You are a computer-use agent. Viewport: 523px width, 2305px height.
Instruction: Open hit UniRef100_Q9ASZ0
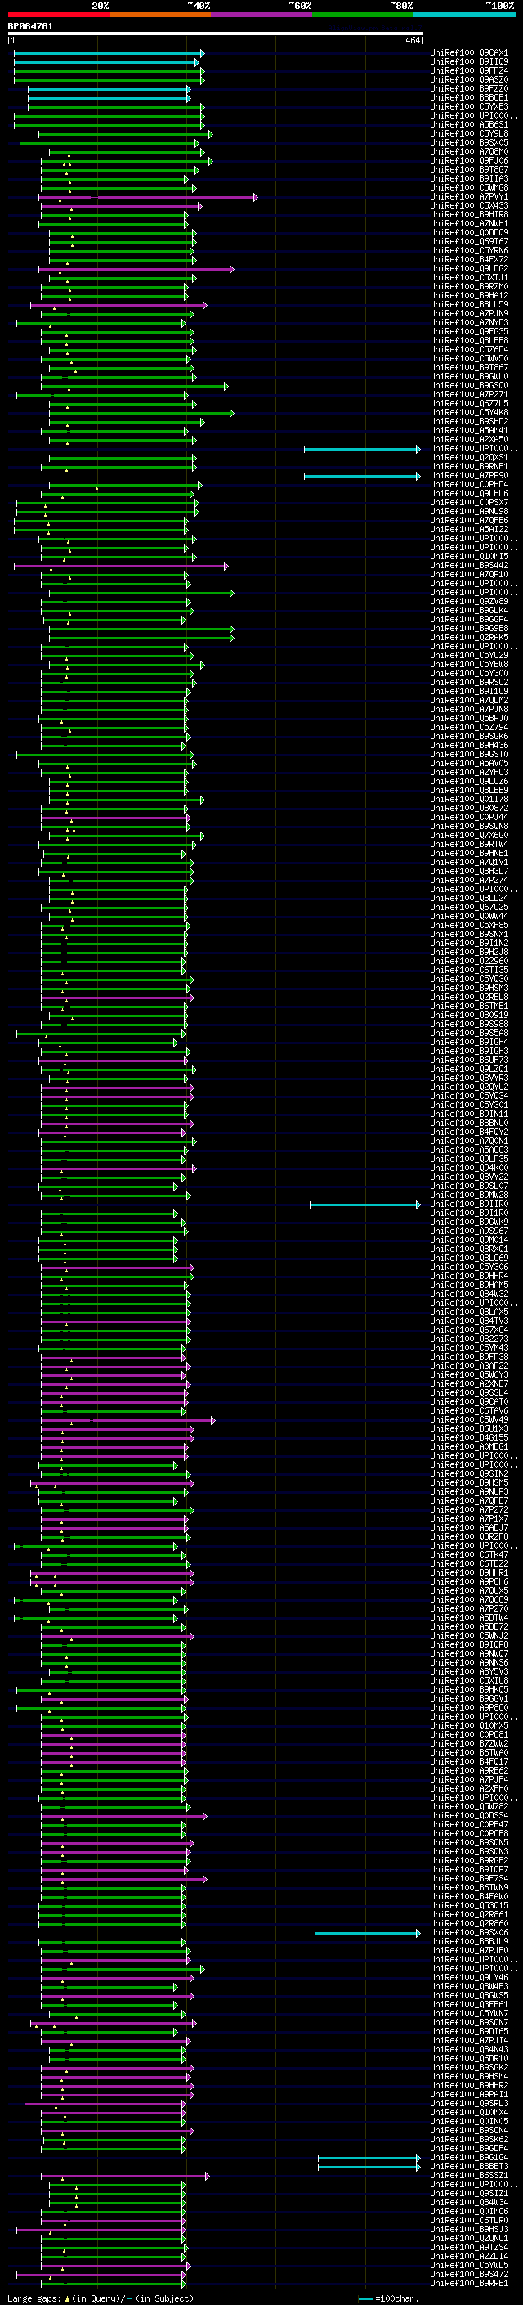[468, 79]
